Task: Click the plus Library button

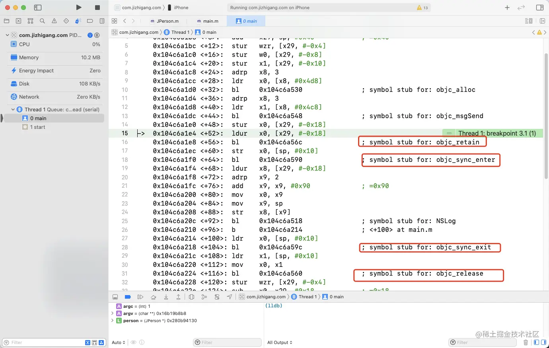Action: 507,8
